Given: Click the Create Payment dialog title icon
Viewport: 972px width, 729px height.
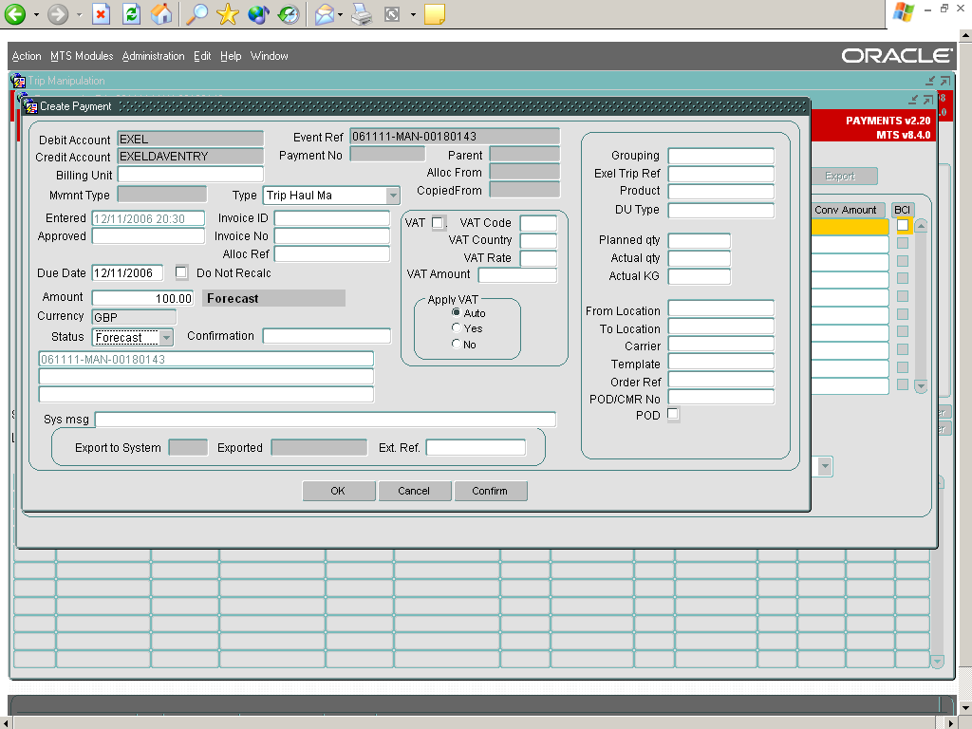Looking at the screenshot, I should (30, 106).
